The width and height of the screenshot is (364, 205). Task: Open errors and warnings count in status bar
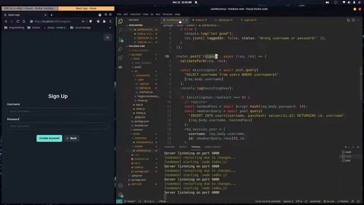[149, 201]
